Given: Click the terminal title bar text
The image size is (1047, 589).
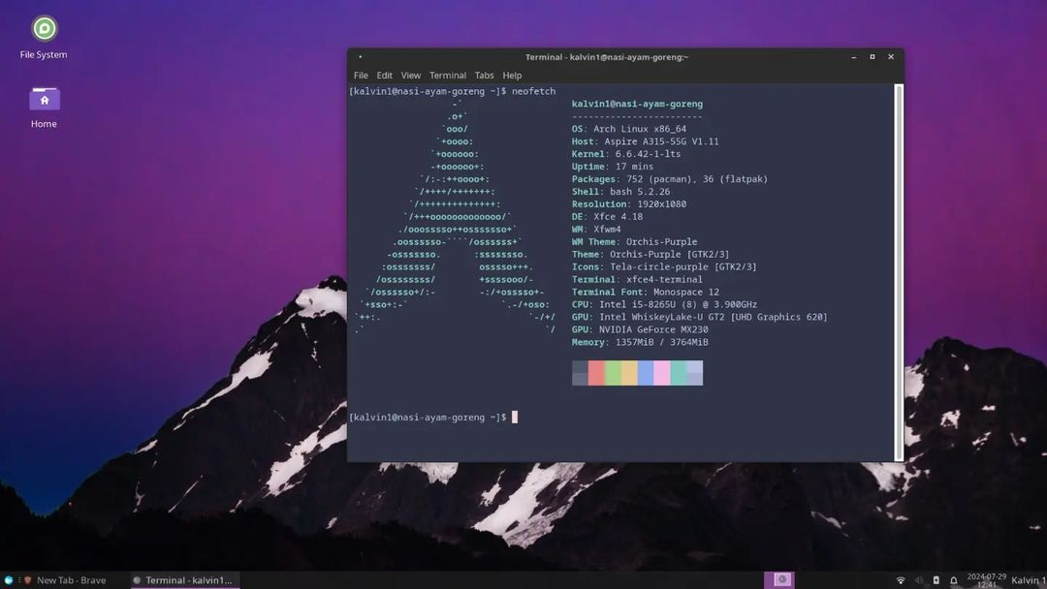Looking at the screenshot, I should click(x=606, y=57).
